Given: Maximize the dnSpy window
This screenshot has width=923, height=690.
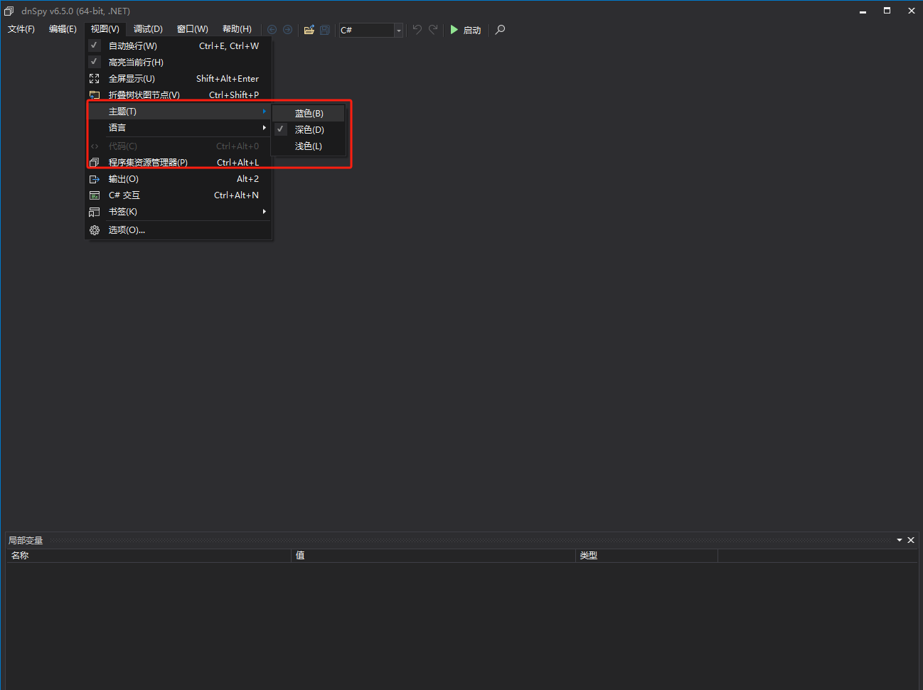Looking at the screenshot, I should click(x=887, y=11).
